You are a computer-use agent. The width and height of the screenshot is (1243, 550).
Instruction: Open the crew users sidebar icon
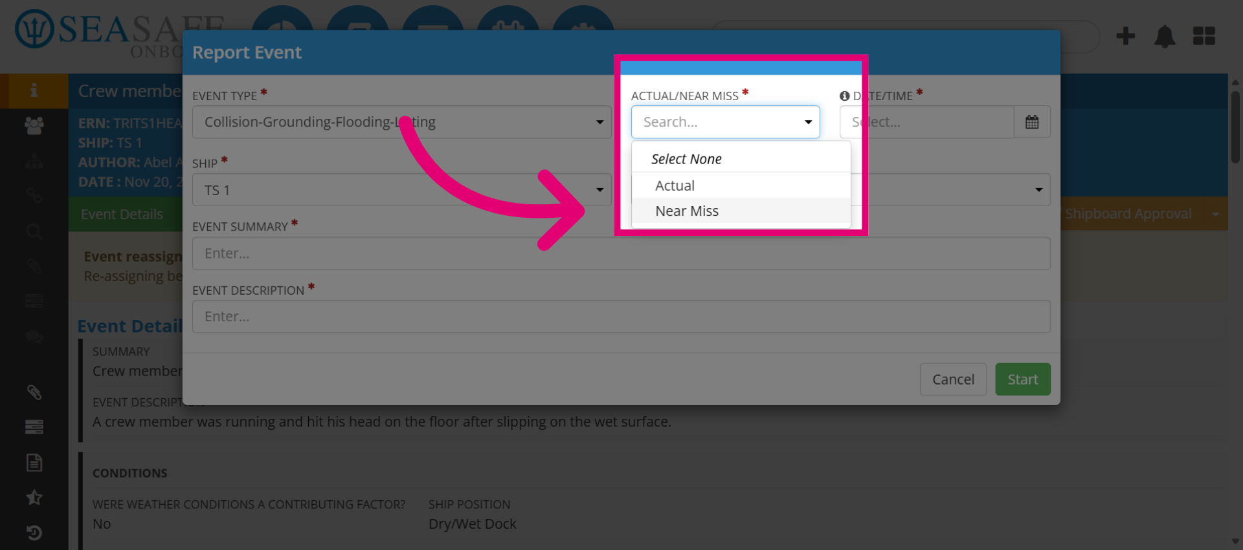[34, 125]
